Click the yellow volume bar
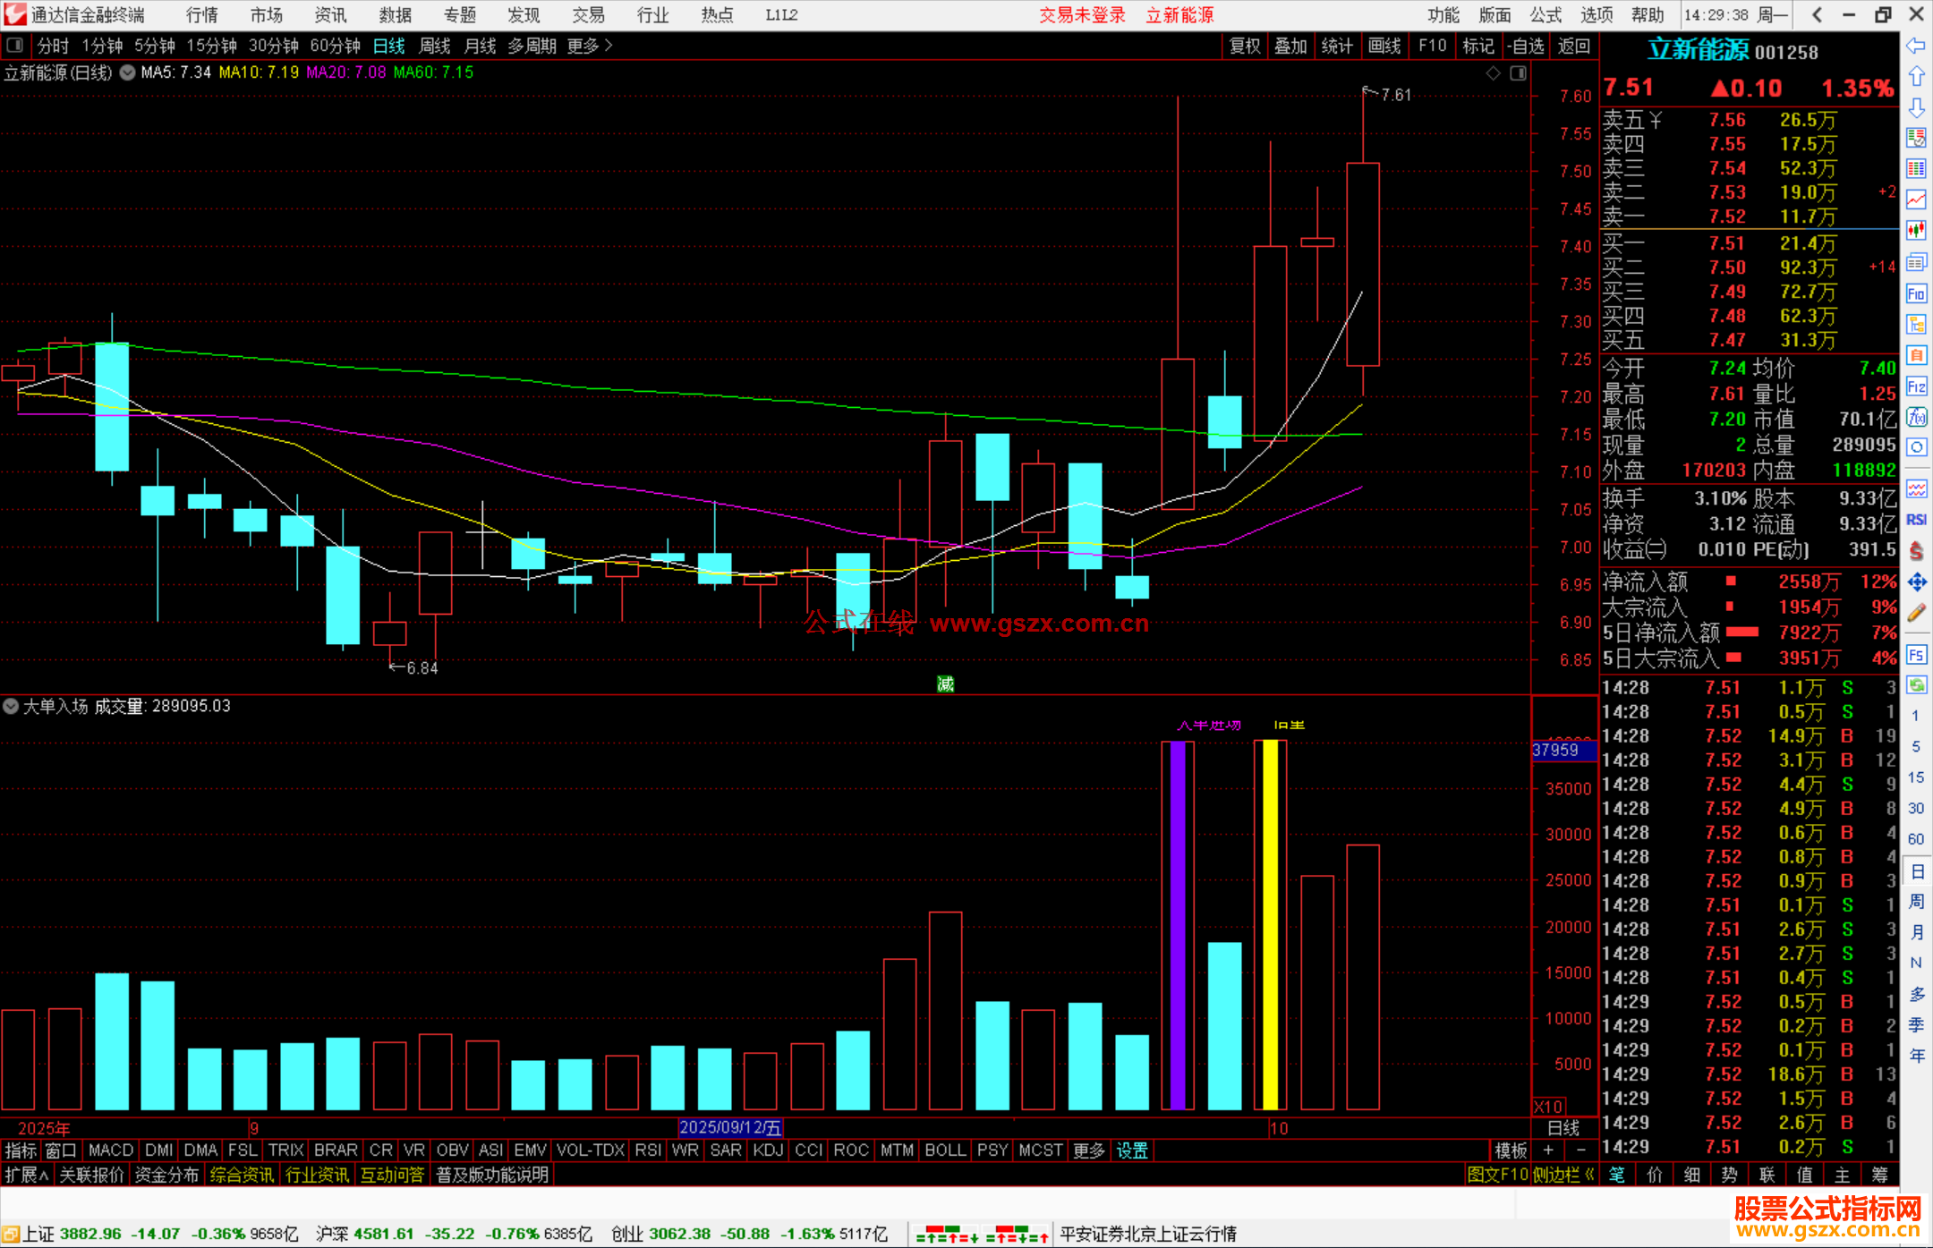 [x=1270, y=924]
